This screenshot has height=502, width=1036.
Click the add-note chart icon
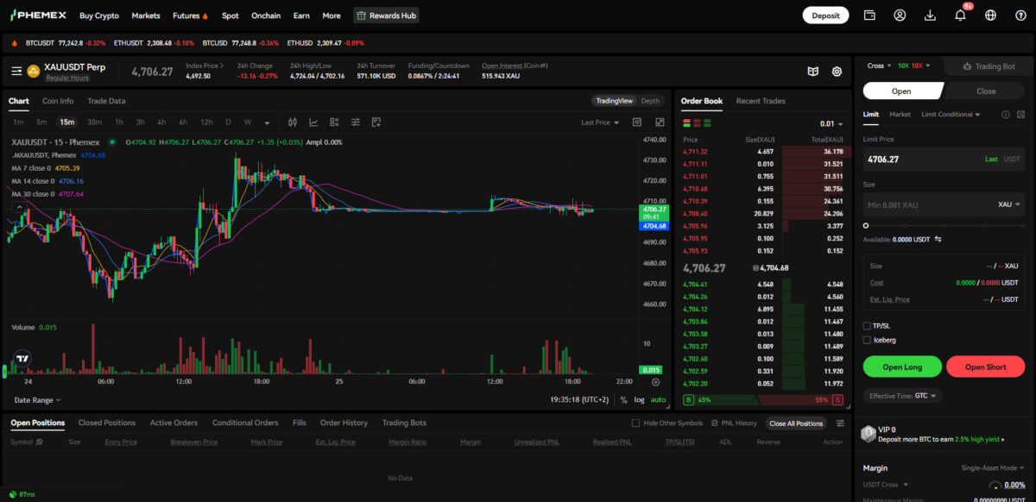pos(376,122)
